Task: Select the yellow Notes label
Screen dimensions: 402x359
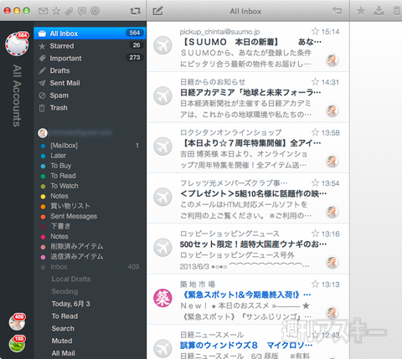Action: pyautogui.click(x=90, y=196)
